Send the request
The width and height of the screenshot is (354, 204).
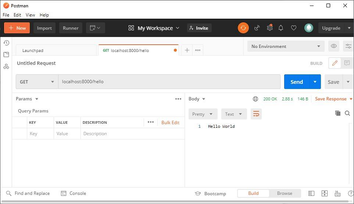tap(297, 82)
